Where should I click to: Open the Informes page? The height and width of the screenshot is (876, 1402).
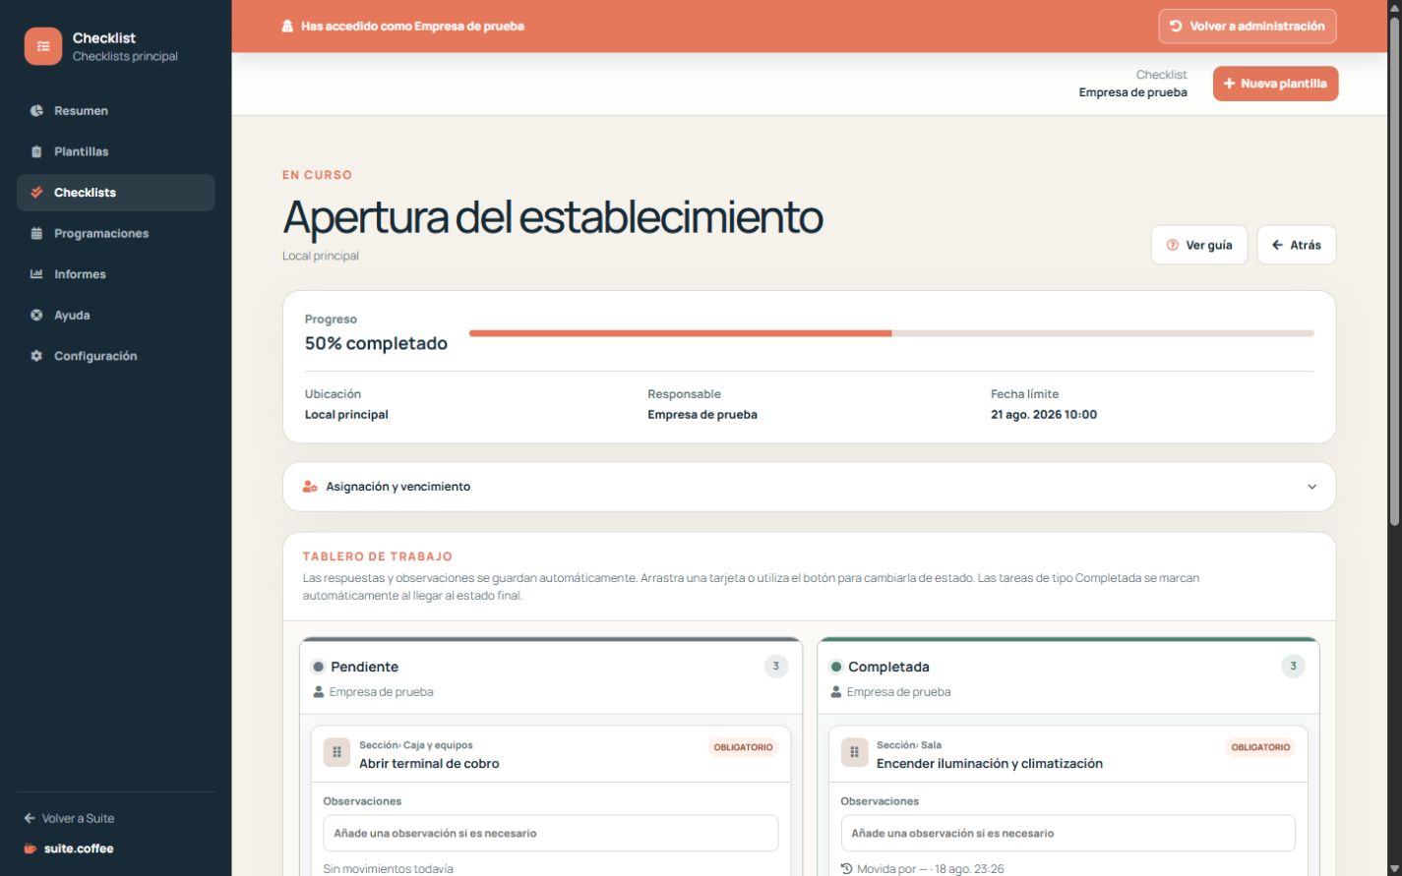click(116, 274)
